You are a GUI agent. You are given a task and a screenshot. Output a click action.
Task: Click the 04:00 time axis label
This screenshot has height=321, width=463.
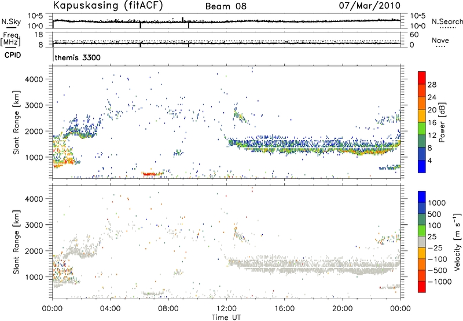point(111,309)
